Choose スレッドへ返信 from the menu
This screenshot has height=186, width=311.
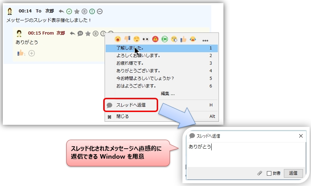[131, 105]
